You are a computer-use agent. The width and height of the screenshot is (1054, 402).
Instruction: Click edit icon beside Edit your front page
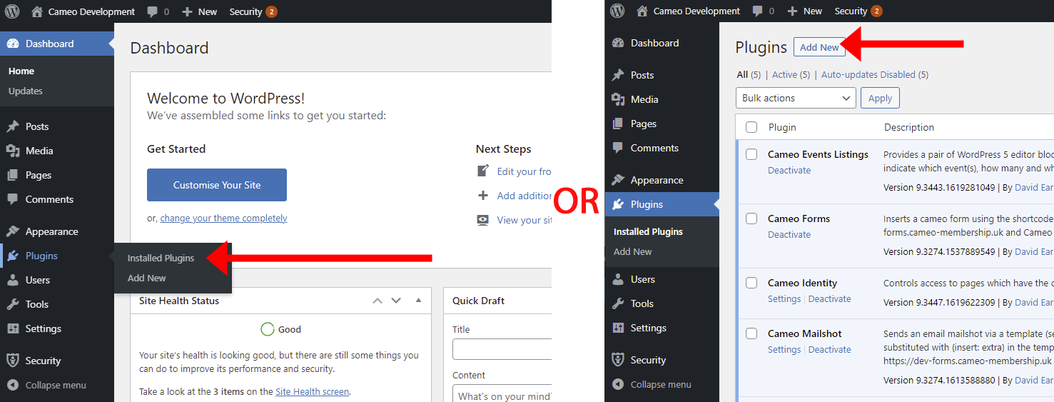(483, 171)
